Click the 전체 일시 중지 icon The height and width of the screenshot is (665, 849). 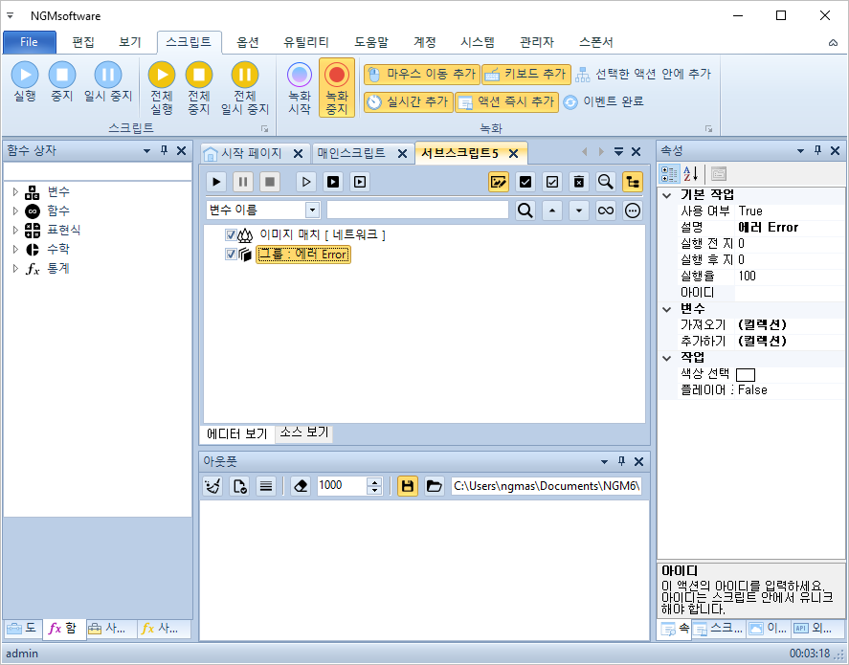pyautogui.click(x=245, y=75)
